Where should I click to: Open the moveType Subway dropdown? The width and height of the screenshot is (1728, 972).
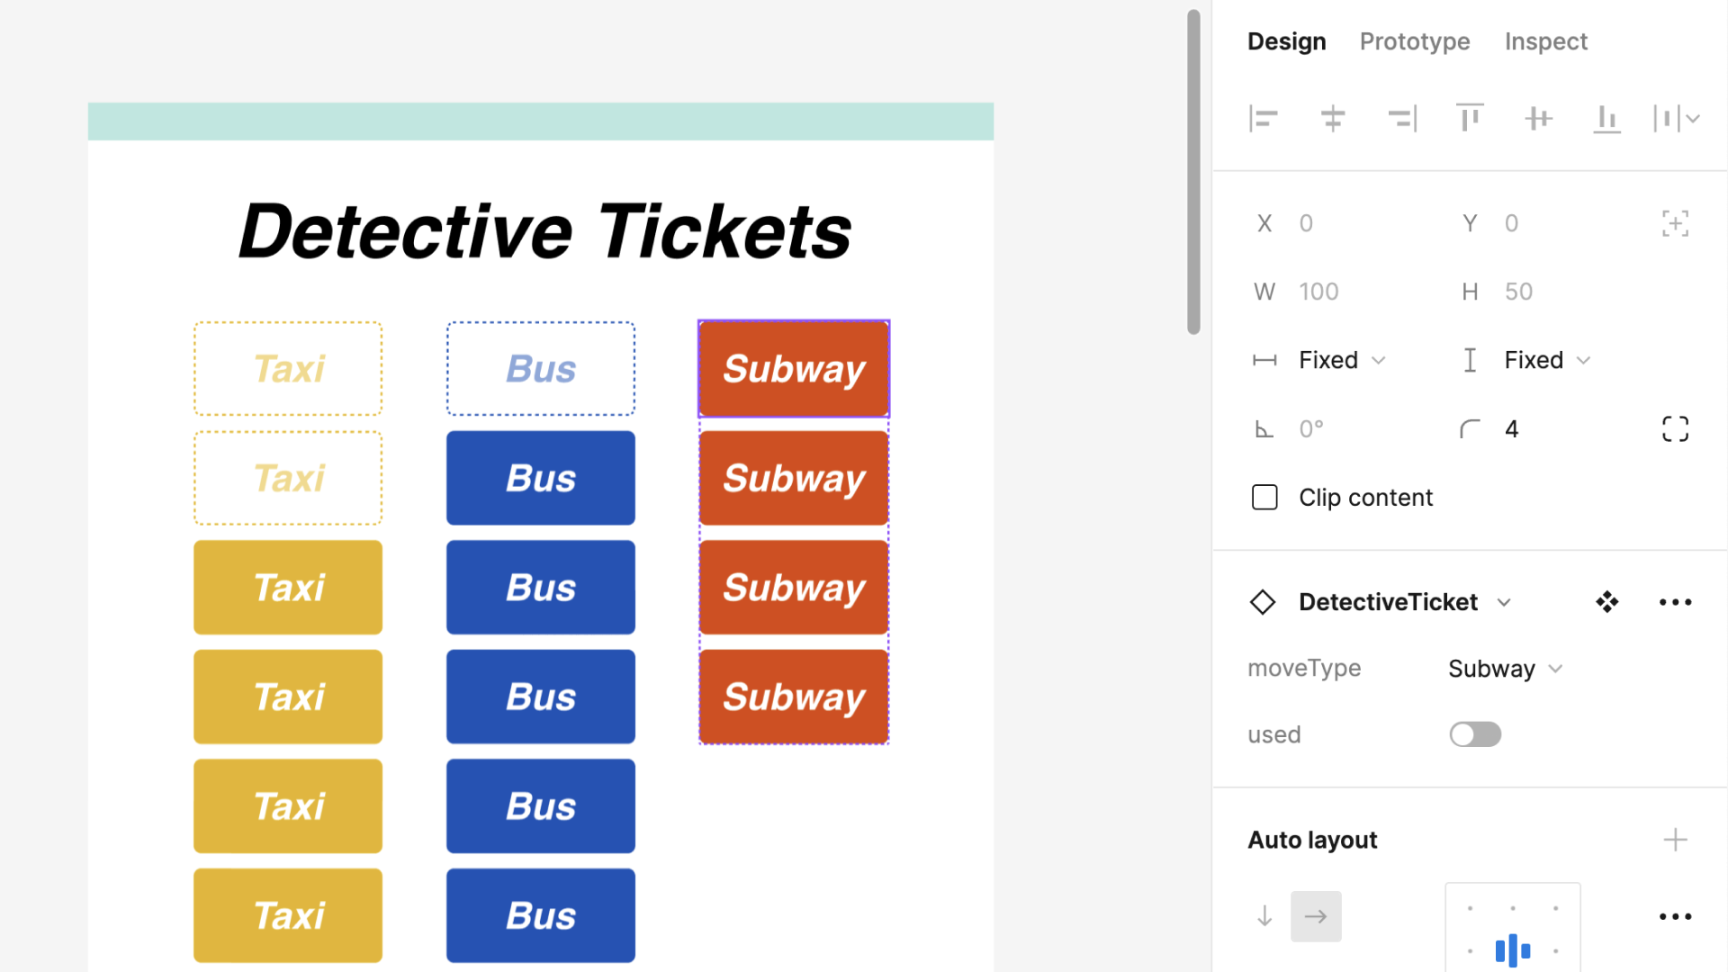pyautogui.click(x=1505, y=668)
